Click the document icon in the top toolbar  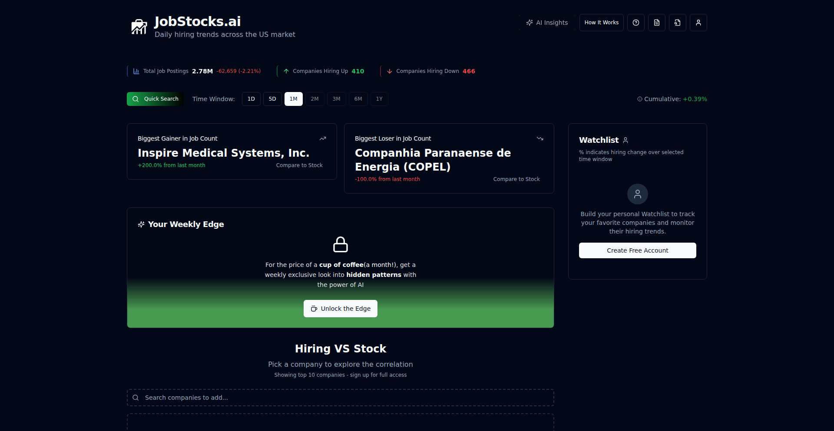(x=656, y=22)
